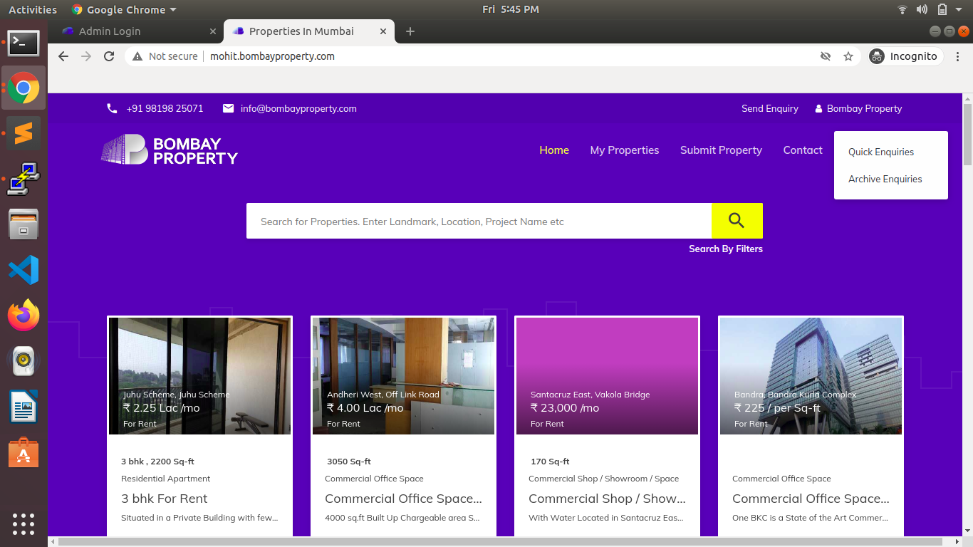Launch Firefox from the dock
This screenshot has height=547, width=973.
pyautogui.click(x=24, y=316)
